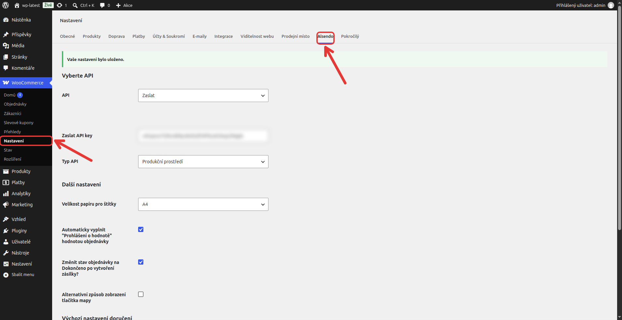
Task: Open Marketing megaphone icon
Action: pyautogui.click(x=6, y=205)
